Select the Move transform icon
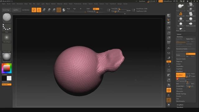199x112 pixels. click(44, 10)
